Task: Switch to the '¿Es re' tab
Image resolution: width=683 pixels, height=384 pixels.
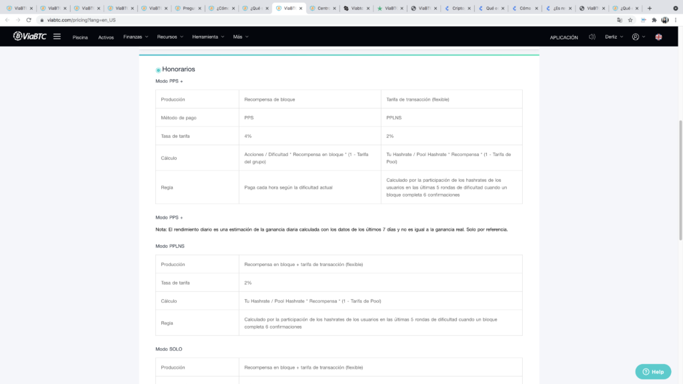Action: click(558, 8)
